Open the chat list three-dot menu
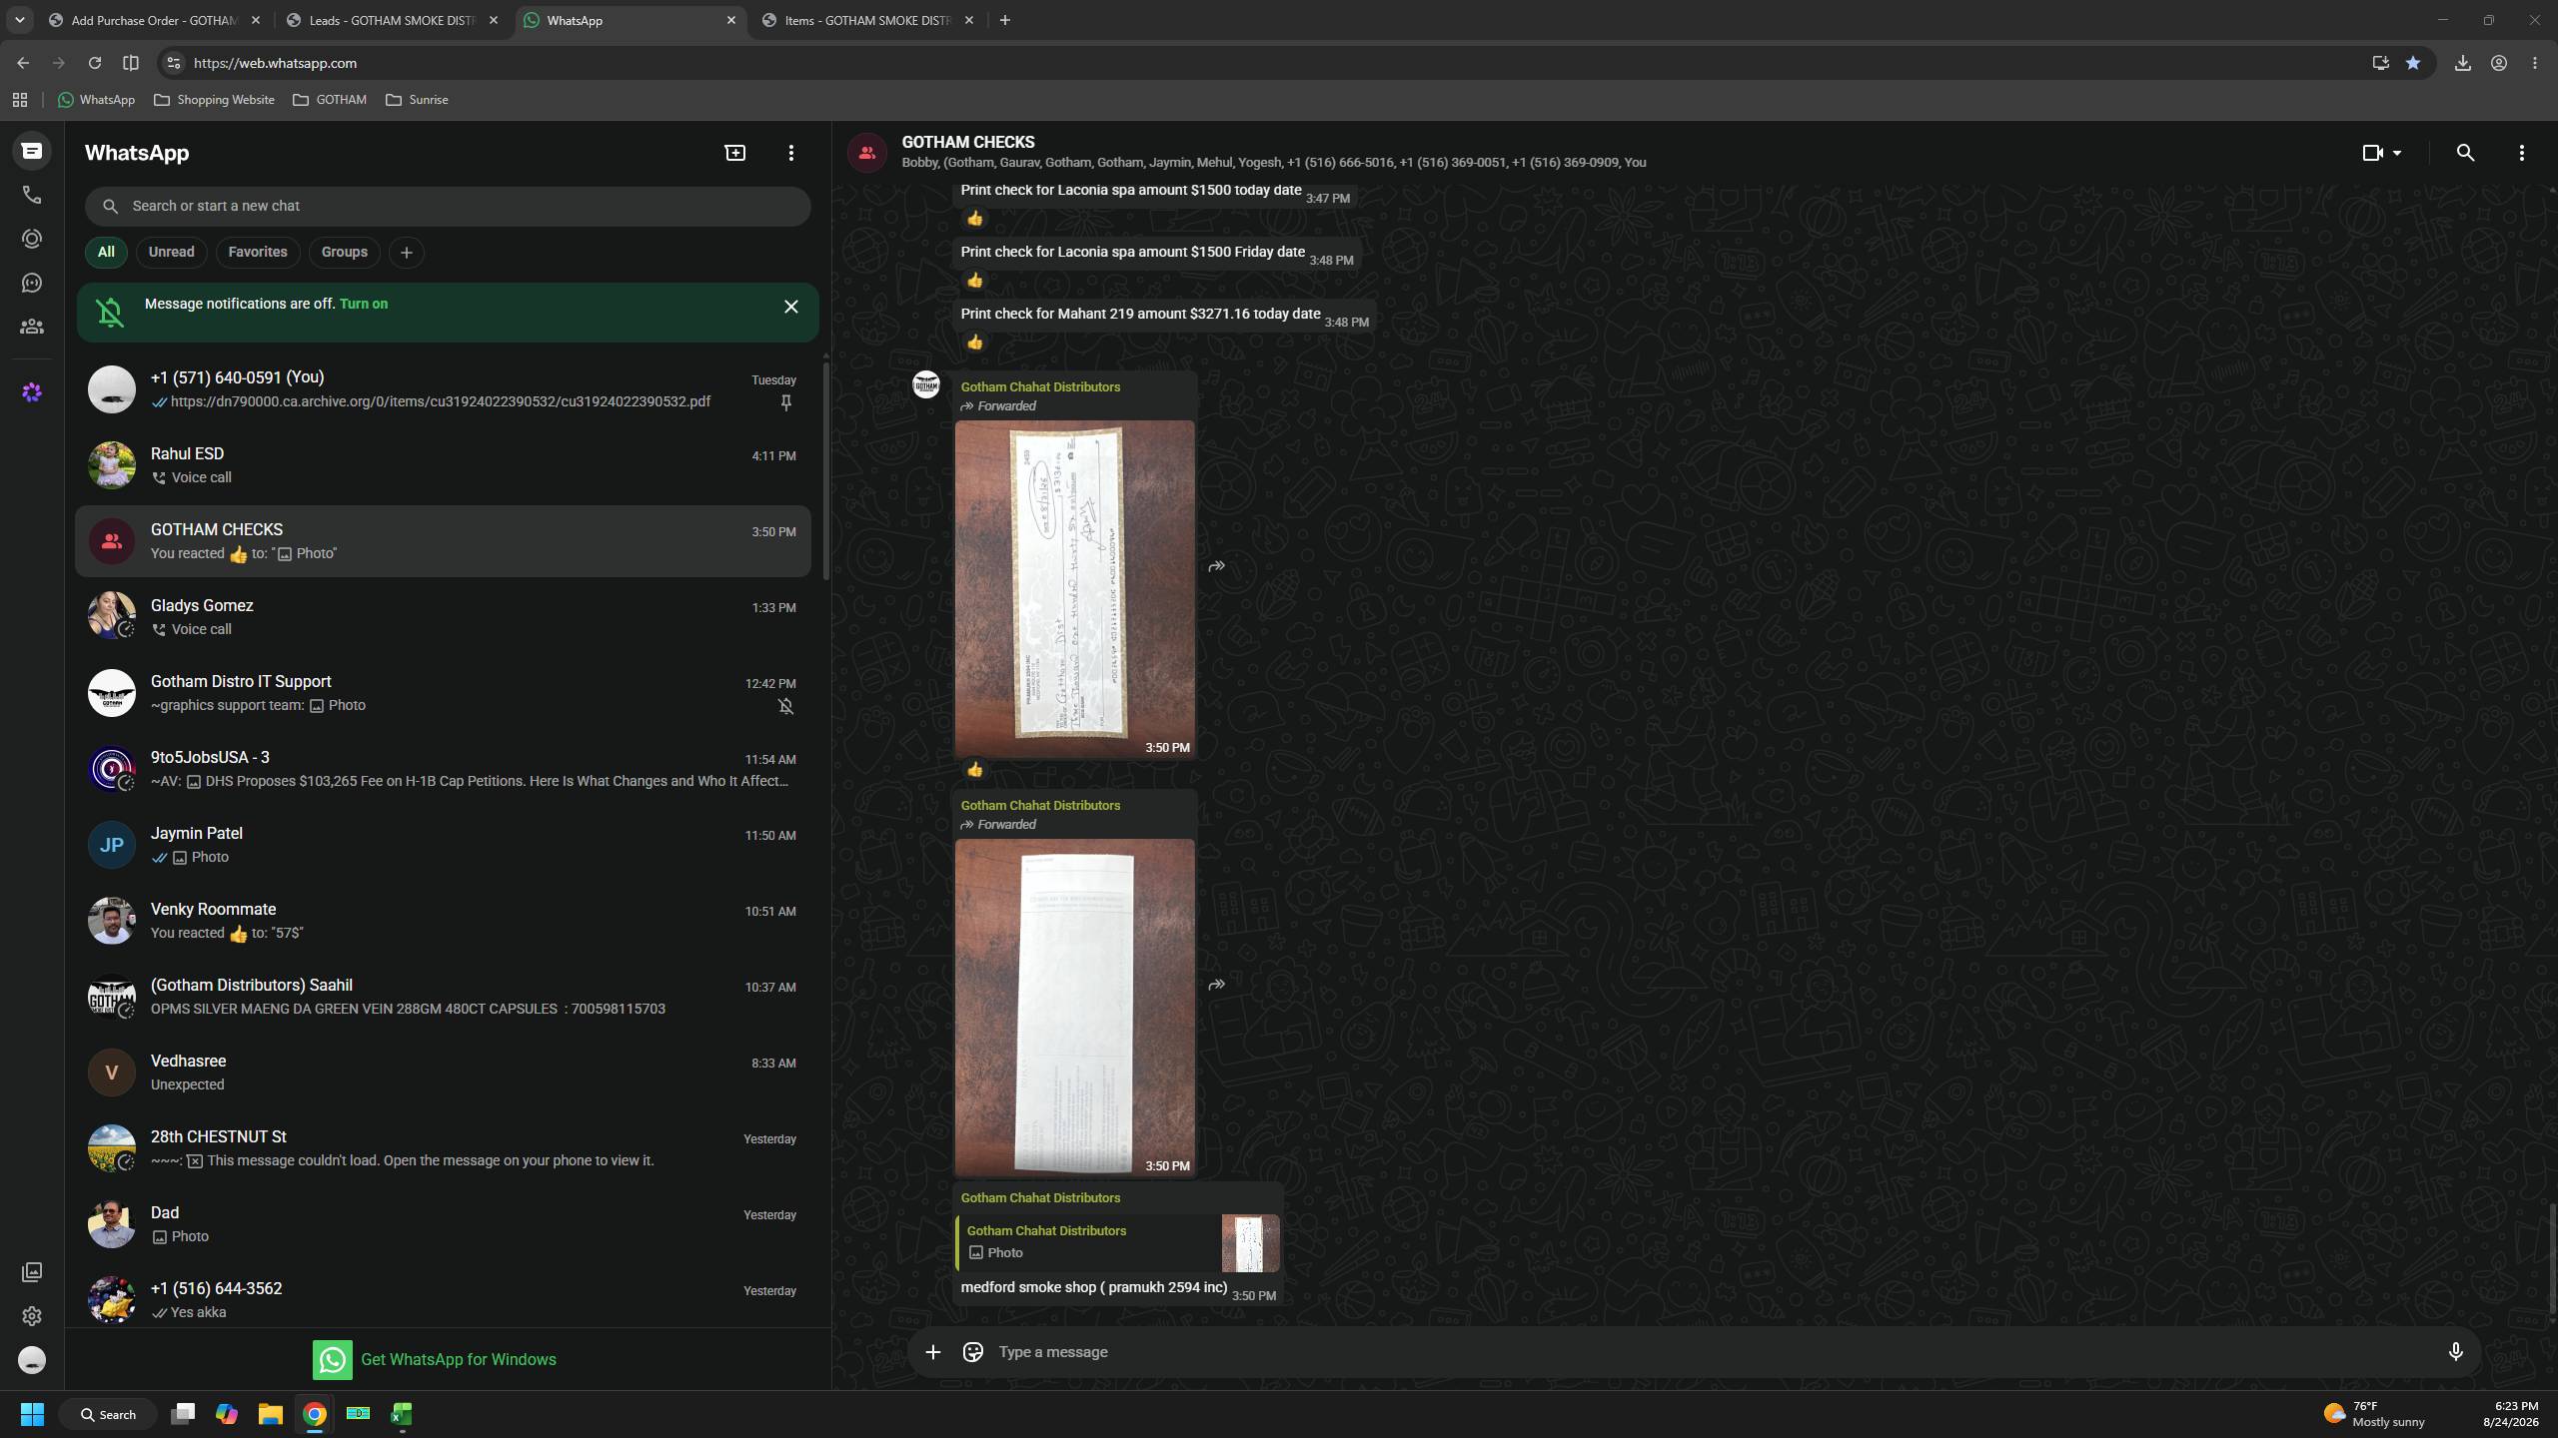Screen dimensions: 2558x1438 click(790, 153)
